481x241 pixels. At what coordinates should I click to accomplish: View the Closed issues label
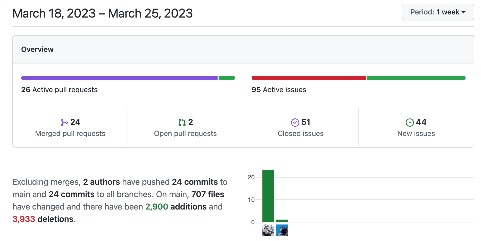[x=301, y=134]
